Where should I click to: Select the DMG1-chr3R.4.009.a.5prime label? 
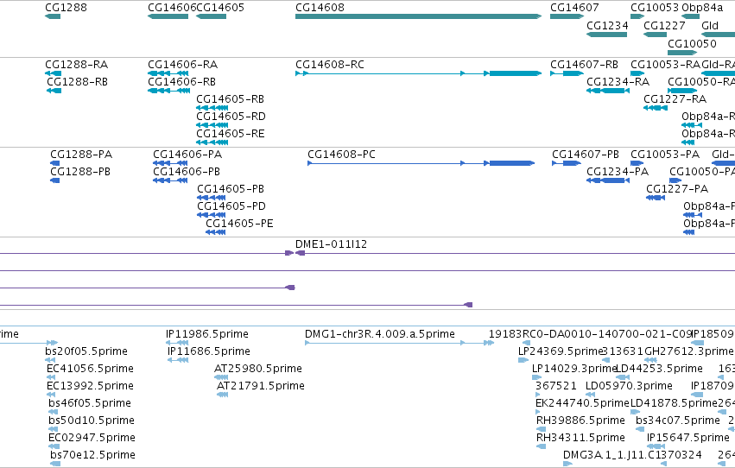tap(380, 334)
